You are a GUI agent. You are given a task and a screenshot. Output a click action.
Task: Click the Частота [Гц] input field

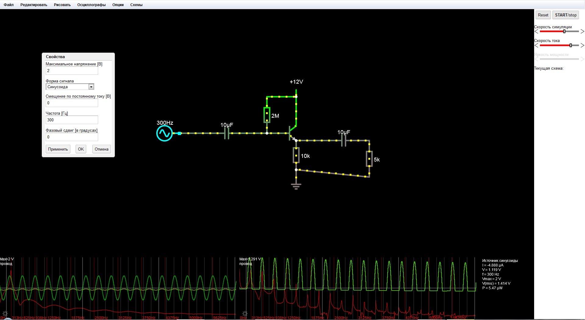[72, 120]
